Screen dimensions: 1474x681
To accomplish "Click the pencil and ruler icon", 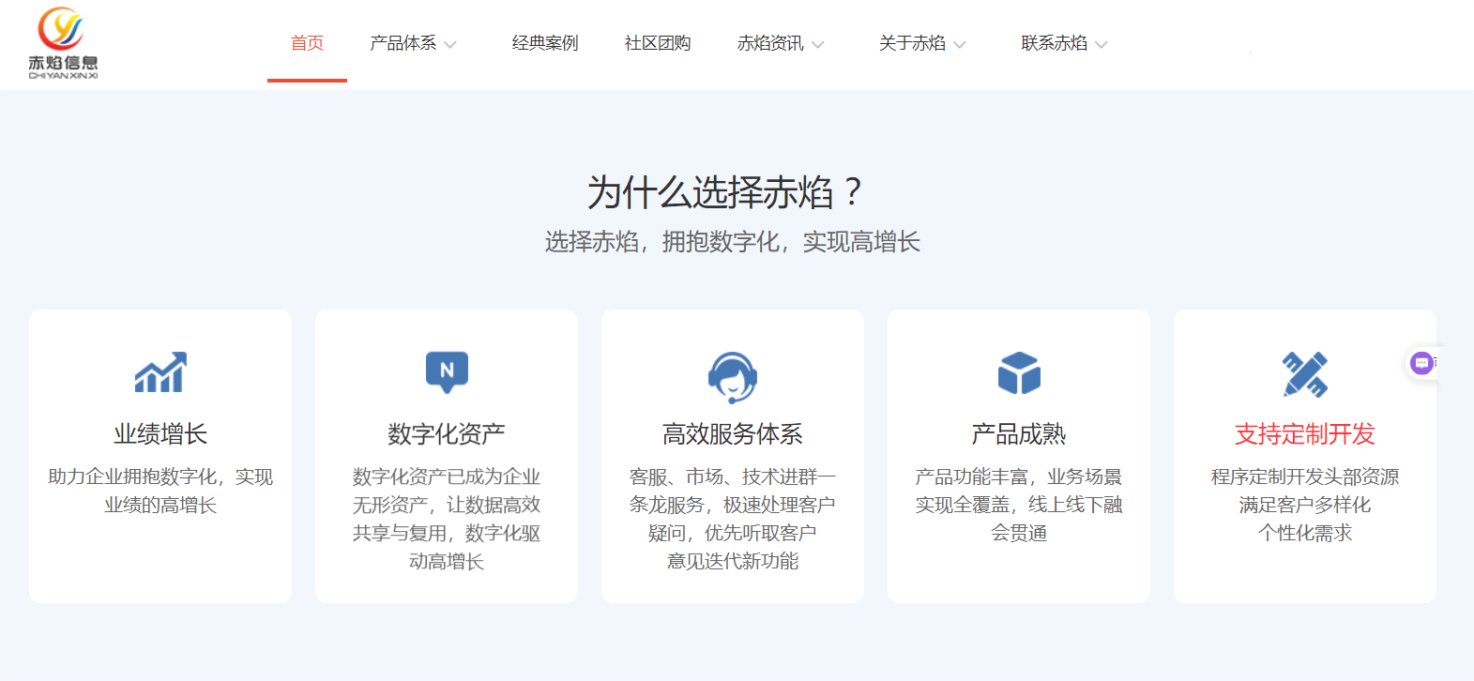I will point(1305,374).
